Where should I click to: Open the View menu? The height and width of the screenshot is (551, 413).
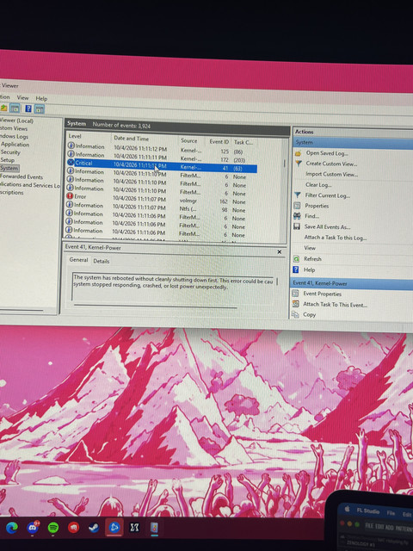coord(23,97)
